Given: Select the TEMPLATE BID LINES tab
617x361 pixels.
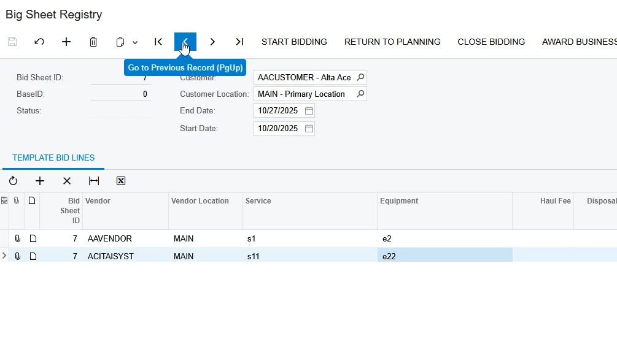Looking at the screenshot, I should (53, 158).
